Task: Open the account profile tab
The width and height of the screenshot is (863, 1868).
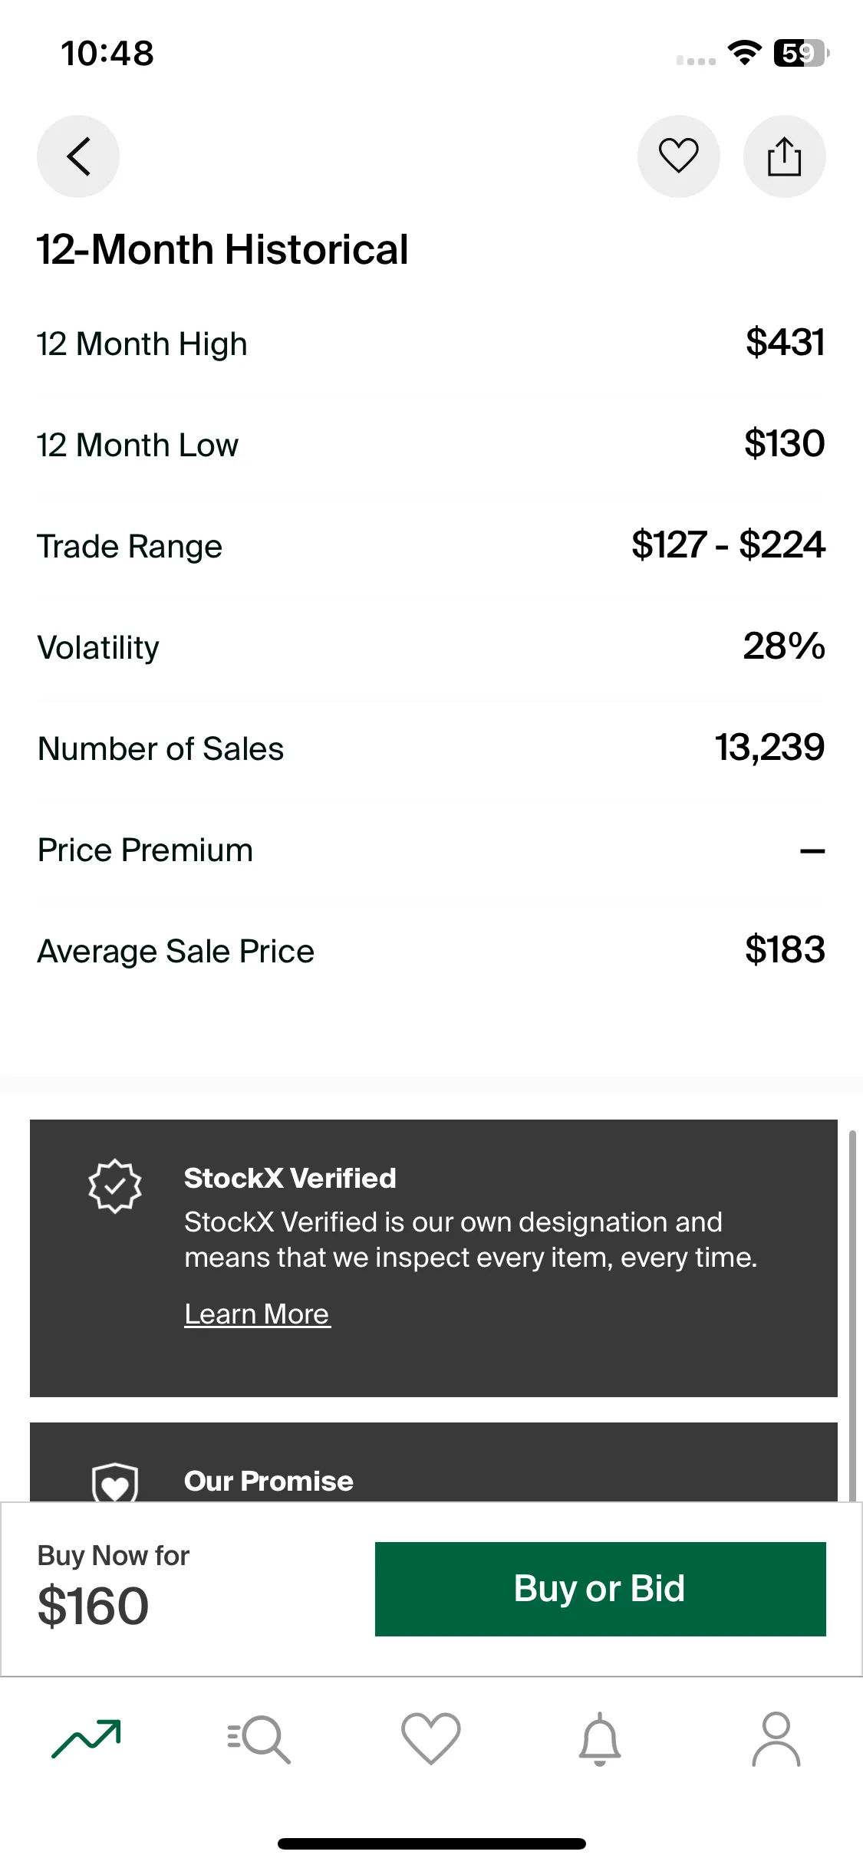Action: (x=776, y=1738)
